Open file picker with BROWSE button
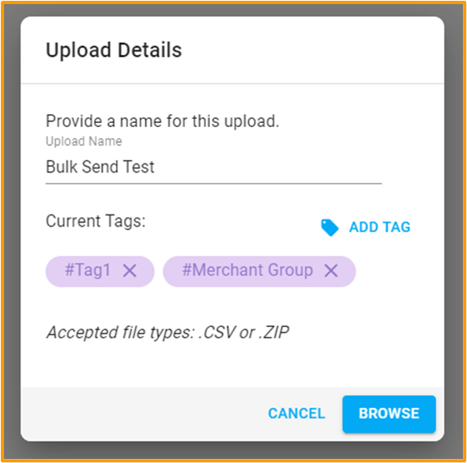Image resolution: width=467 pixels, height=463 pixels. [389, 414]
